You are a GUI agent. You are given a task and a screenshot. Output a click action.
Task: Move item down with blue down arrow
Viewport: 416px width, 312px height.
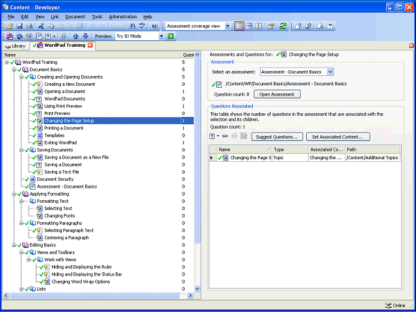85,36
